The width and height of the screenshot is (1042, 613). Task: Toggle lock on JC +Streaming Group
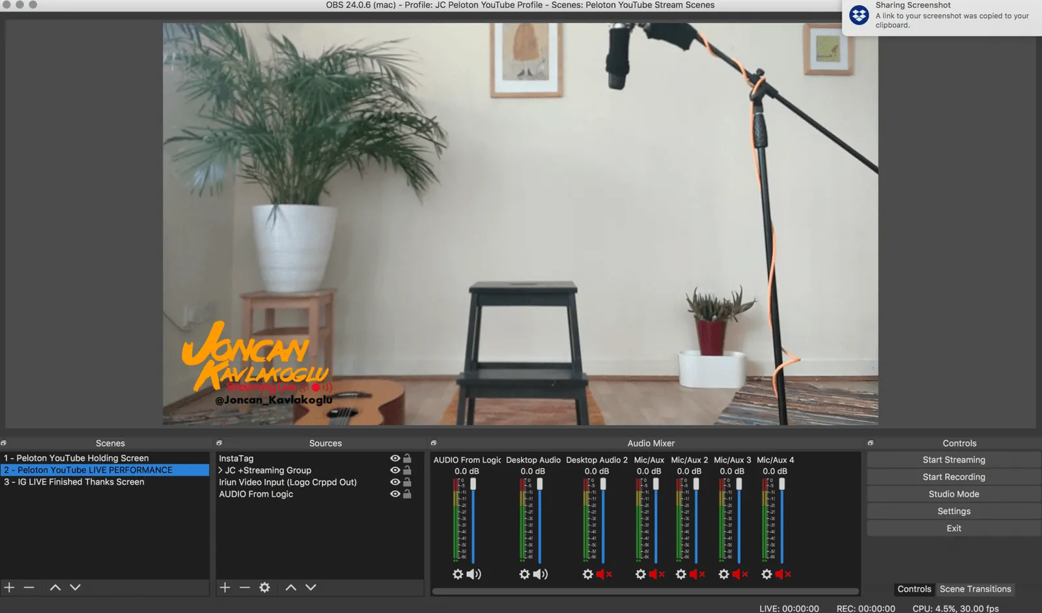coord(407,470)
